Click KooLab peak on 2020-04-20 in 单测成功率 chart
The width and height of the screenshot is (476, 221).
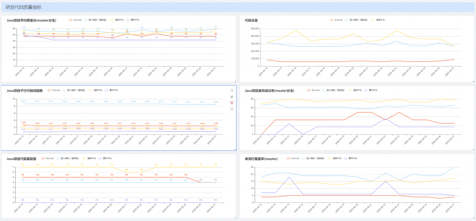[x=357, y=112]
